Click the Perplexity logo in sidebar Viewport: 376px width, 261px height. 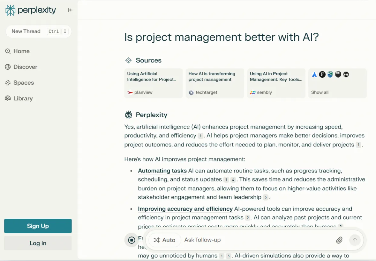(30, 10)
